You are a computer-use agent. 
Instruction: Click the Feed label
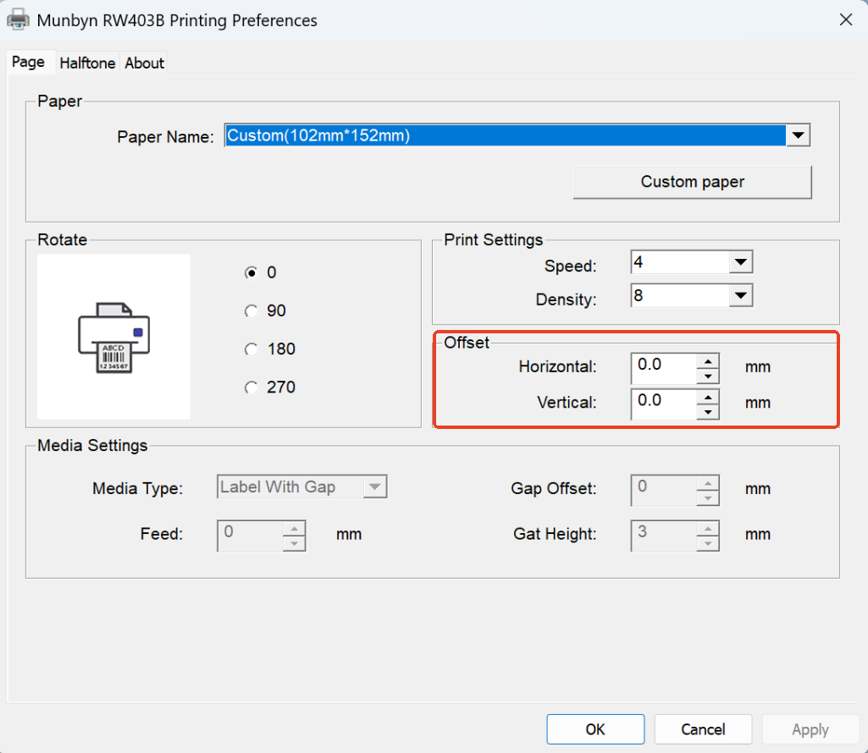point(162,534)
